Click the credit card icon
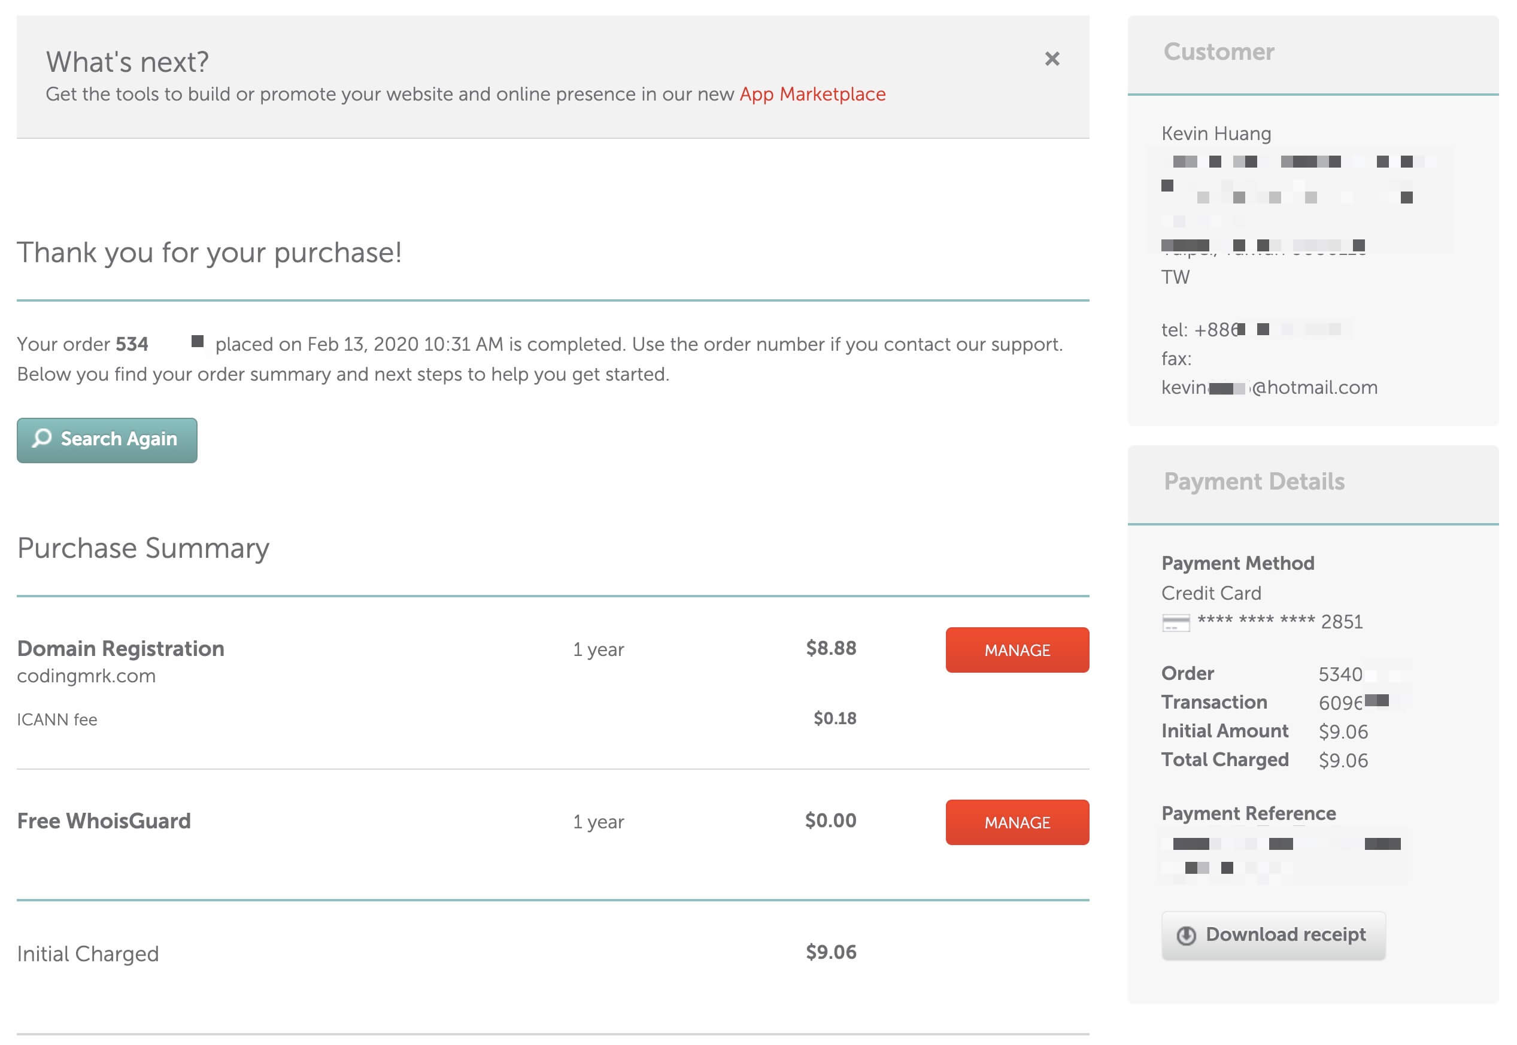This screenshot has height=1045, width=1517. [x=1175, y=622]
